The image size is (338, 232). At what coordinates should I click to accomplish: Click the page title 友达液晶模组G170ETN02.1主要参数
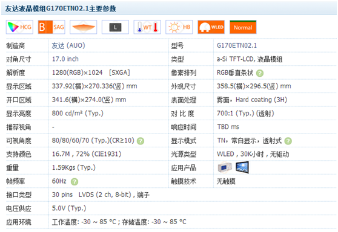point(61,8)
